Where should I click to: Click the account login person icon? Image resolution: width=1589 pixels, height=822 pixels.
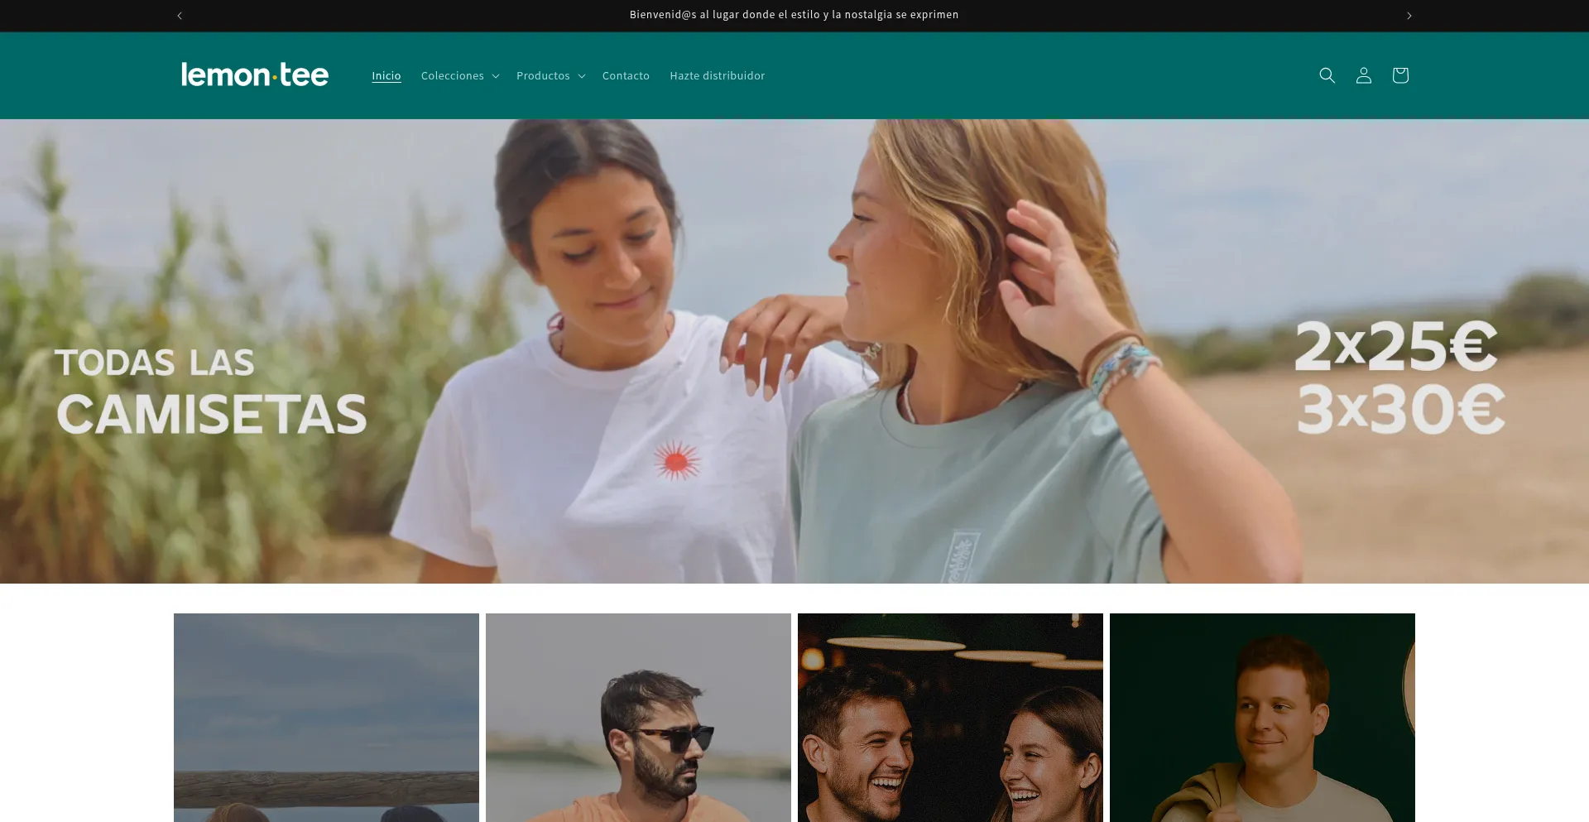pyautogui.click(x=1363, y=75)
